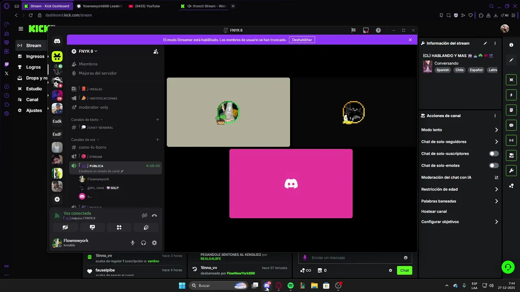Toggle Chat de solo-suscriptores
Screen dimensions: 520x292
pos(494,154)
